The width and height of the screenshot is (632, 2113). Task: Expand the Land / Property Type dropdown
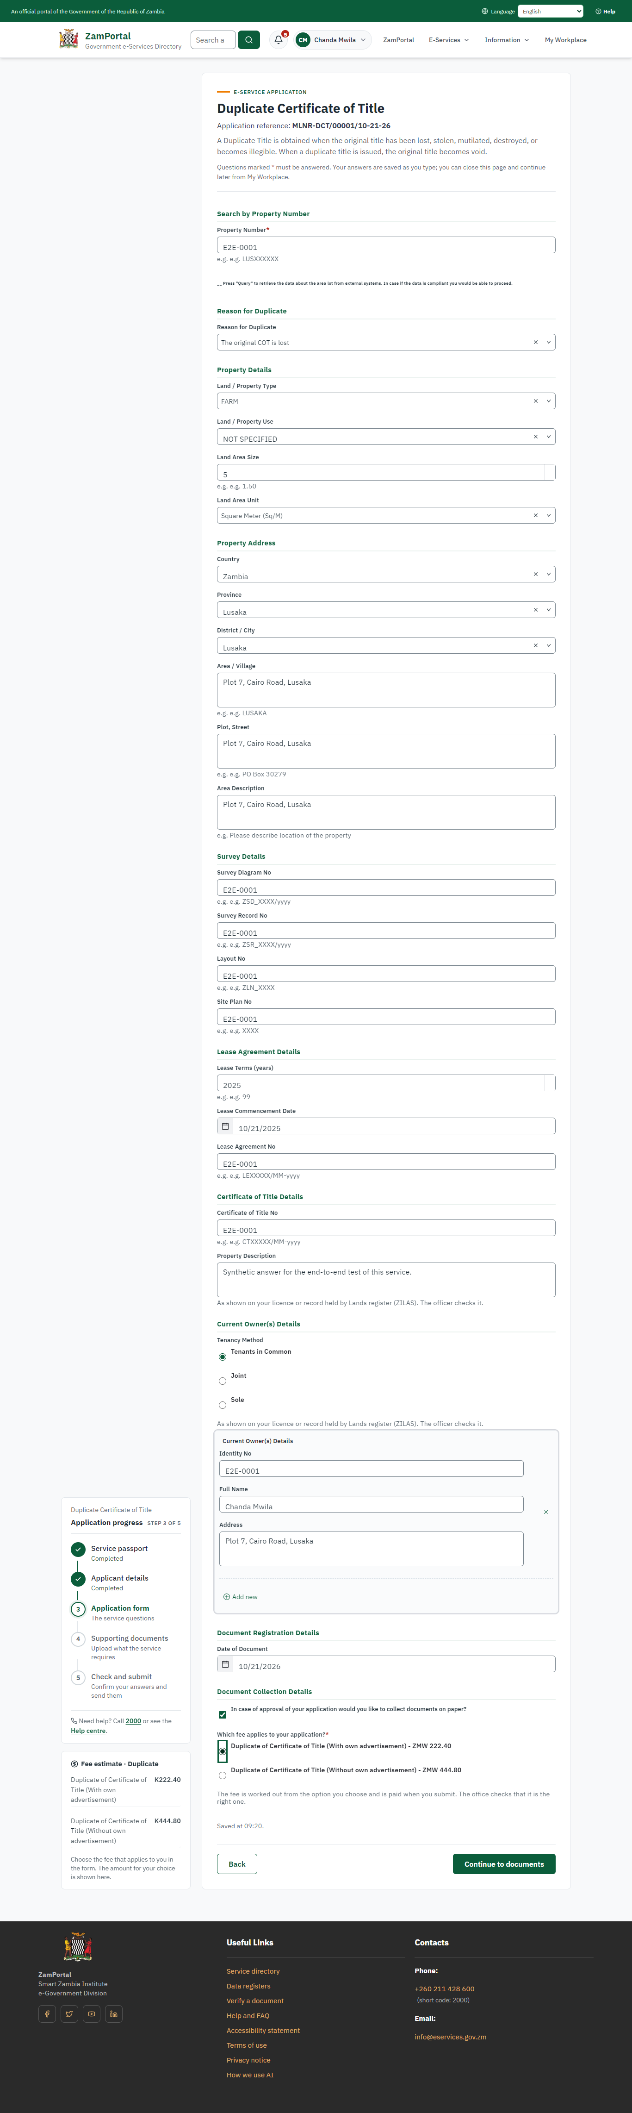click(x=548, y=401)
